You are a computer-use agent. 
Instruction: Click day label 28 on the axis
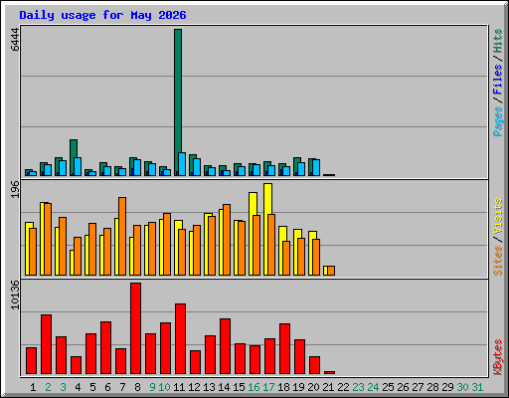tap(432, 387)
